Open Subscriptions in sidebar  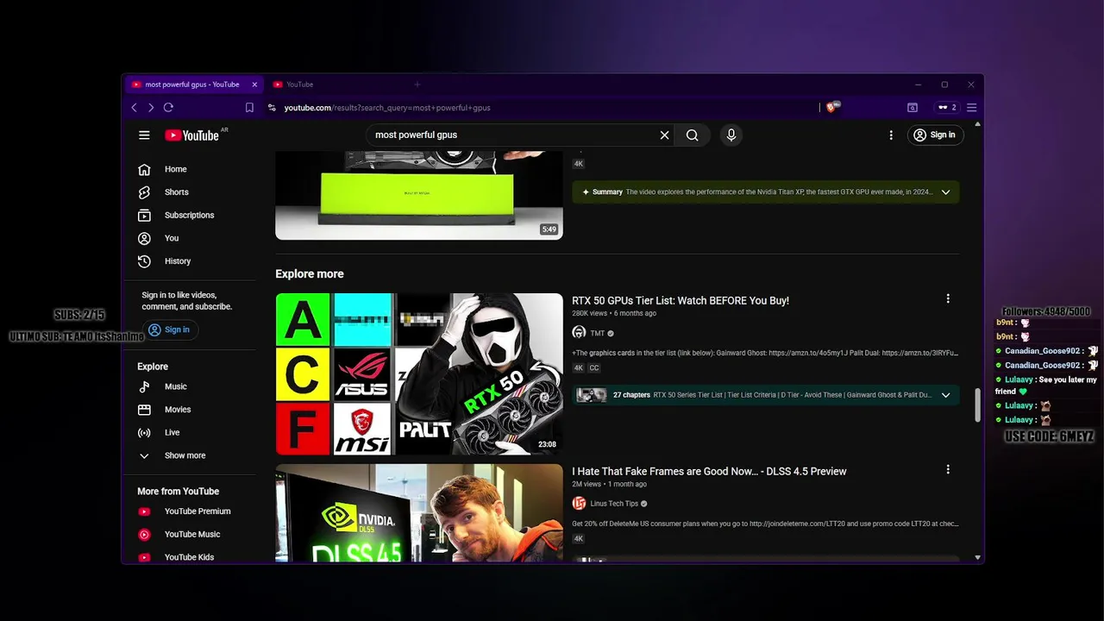point(189,216)
